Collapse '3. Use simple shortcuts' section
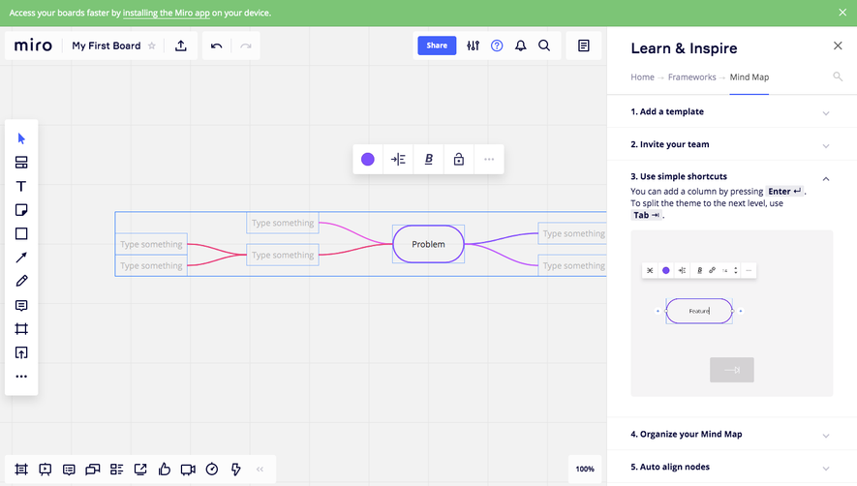 click(x=826, y=179)
